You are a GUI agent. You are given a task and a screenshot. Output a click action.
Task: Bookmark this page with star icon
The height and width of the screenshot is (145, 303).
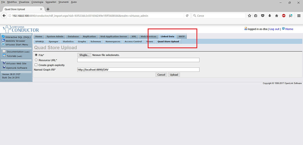249,16
